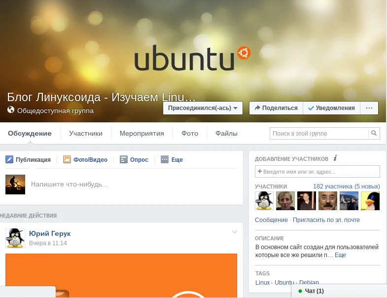
Task: Click the Сообщение link
Action: pyautogui.click(x=271, y=220)
